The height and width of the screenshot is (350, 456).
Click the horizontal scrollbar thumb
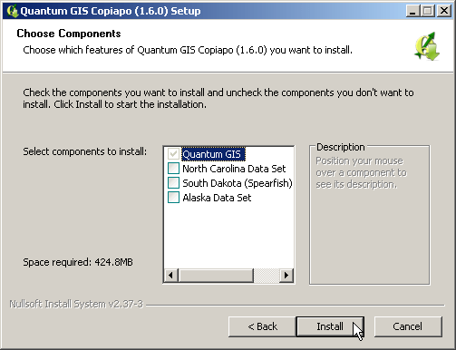click(x=216, y=276)
